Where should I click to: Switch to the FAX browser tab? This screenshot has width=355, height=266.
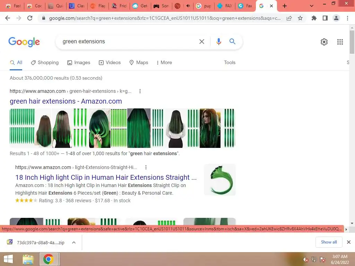tap(225, 6)
